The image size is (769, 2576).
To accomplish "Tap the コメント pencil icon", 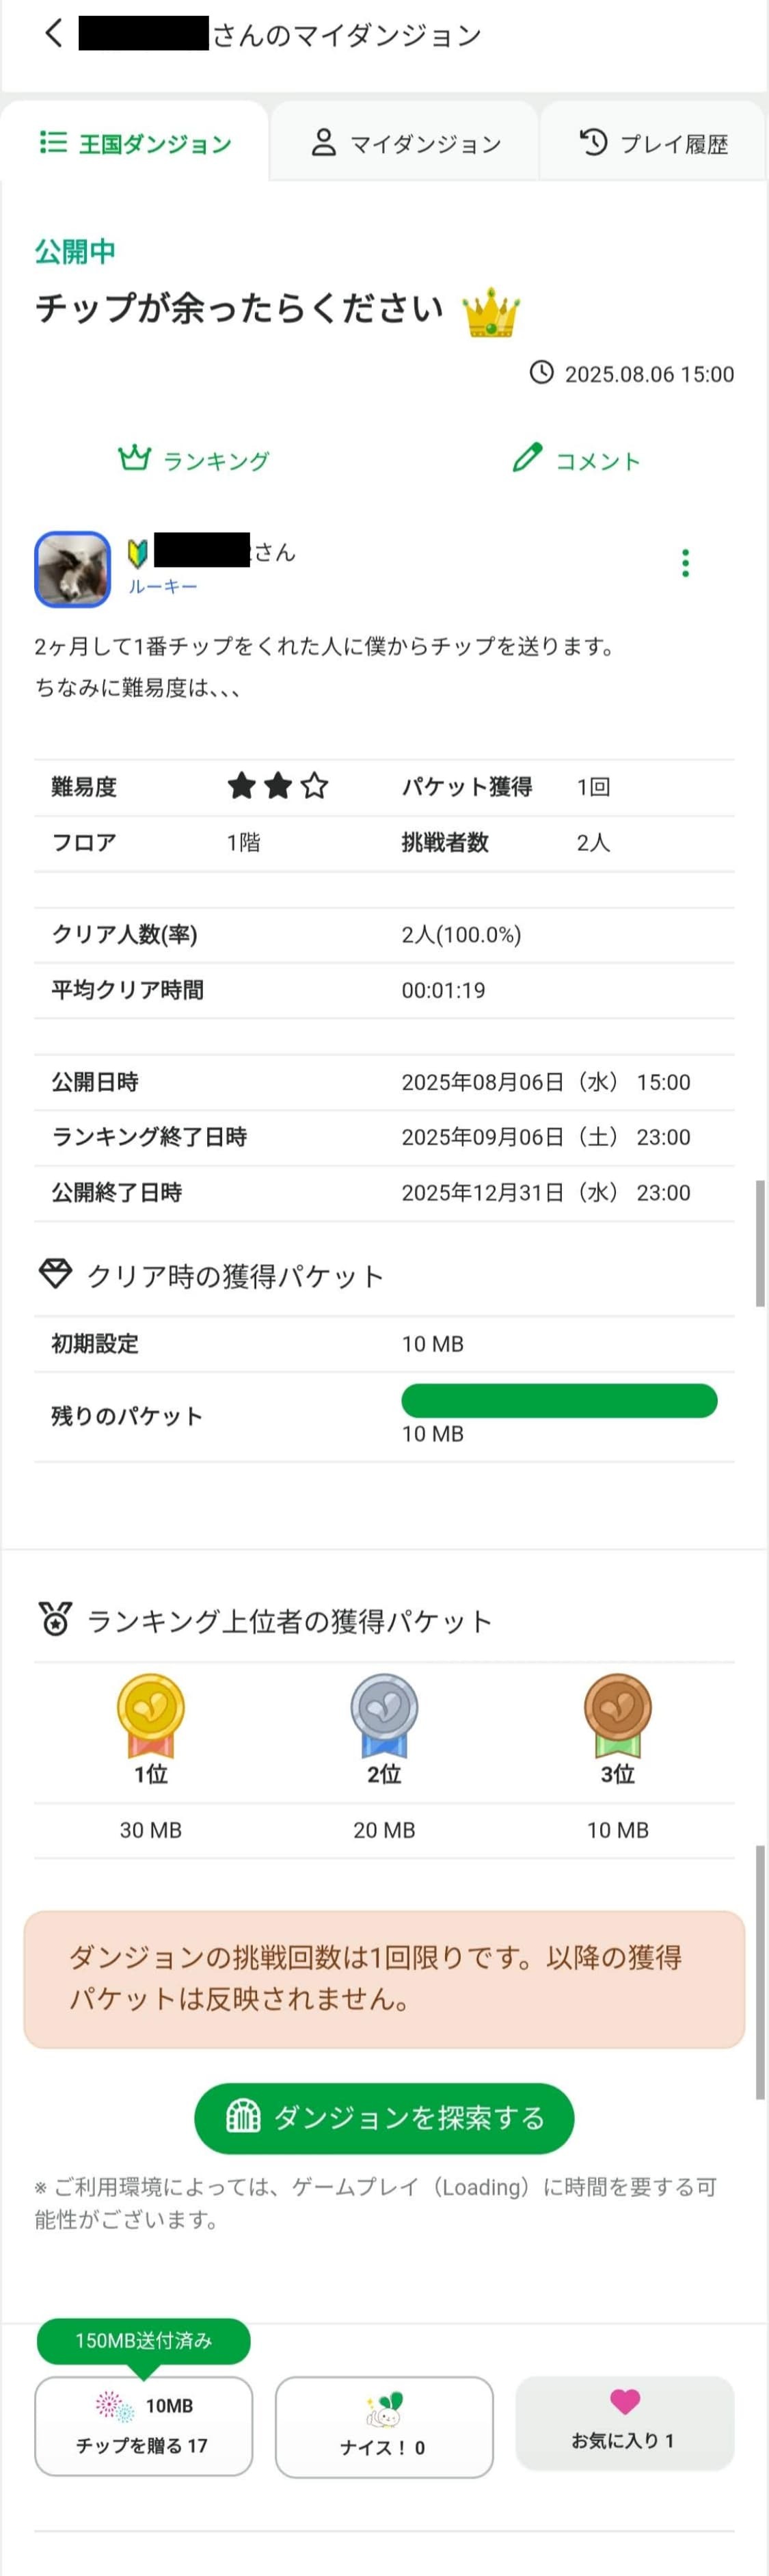I will coord(527,458).
